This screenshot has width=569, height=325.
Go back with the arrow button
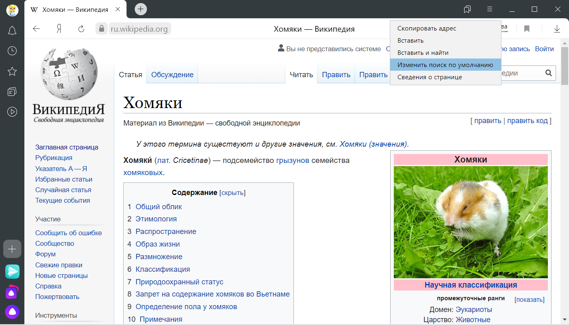click(37, 28)
